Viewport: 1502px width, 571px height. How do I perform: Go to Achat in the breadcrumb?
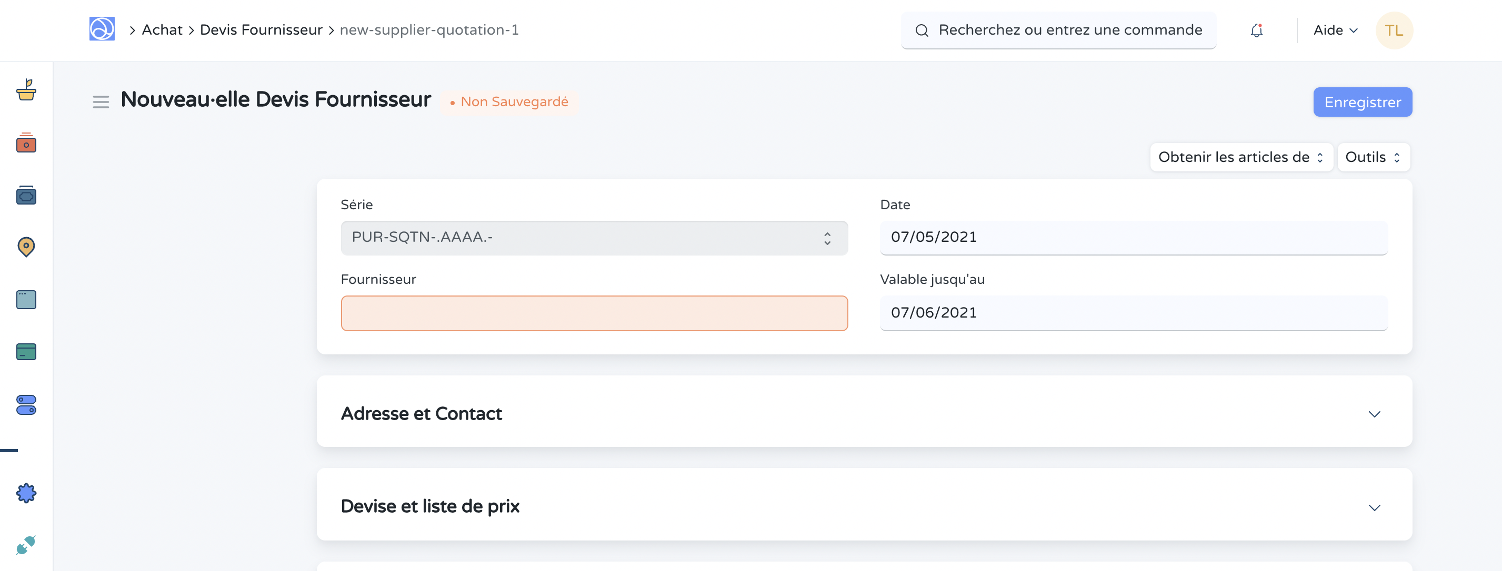click(162, 30)
